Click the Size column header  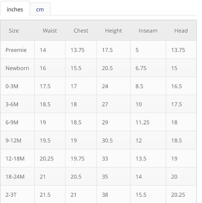click(14, 31)
